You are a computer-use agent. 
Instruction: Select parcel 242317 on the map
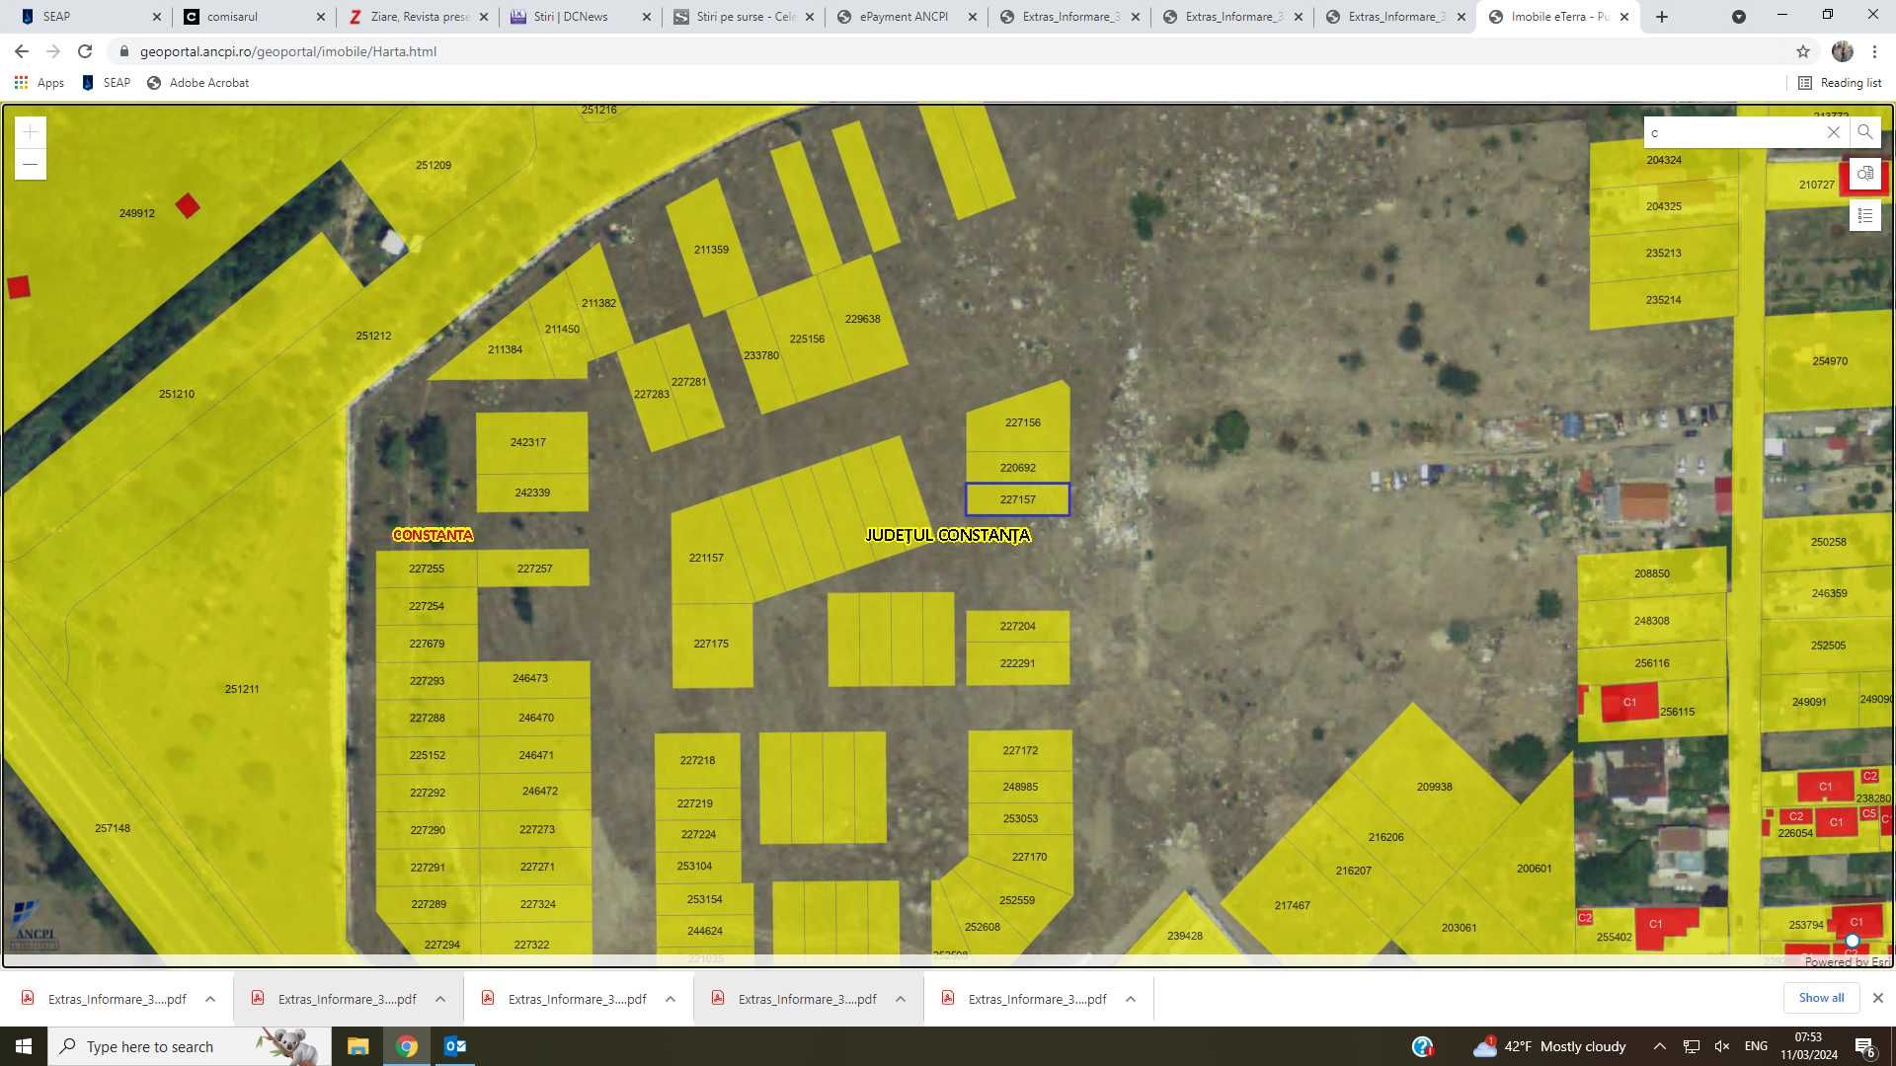pos(528,442)
